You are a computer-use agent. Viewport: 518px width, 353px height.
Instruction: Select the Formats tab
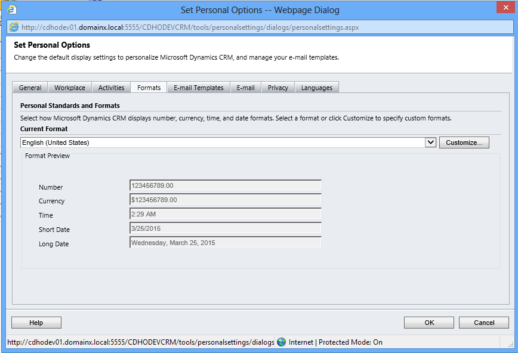(149, 88)
